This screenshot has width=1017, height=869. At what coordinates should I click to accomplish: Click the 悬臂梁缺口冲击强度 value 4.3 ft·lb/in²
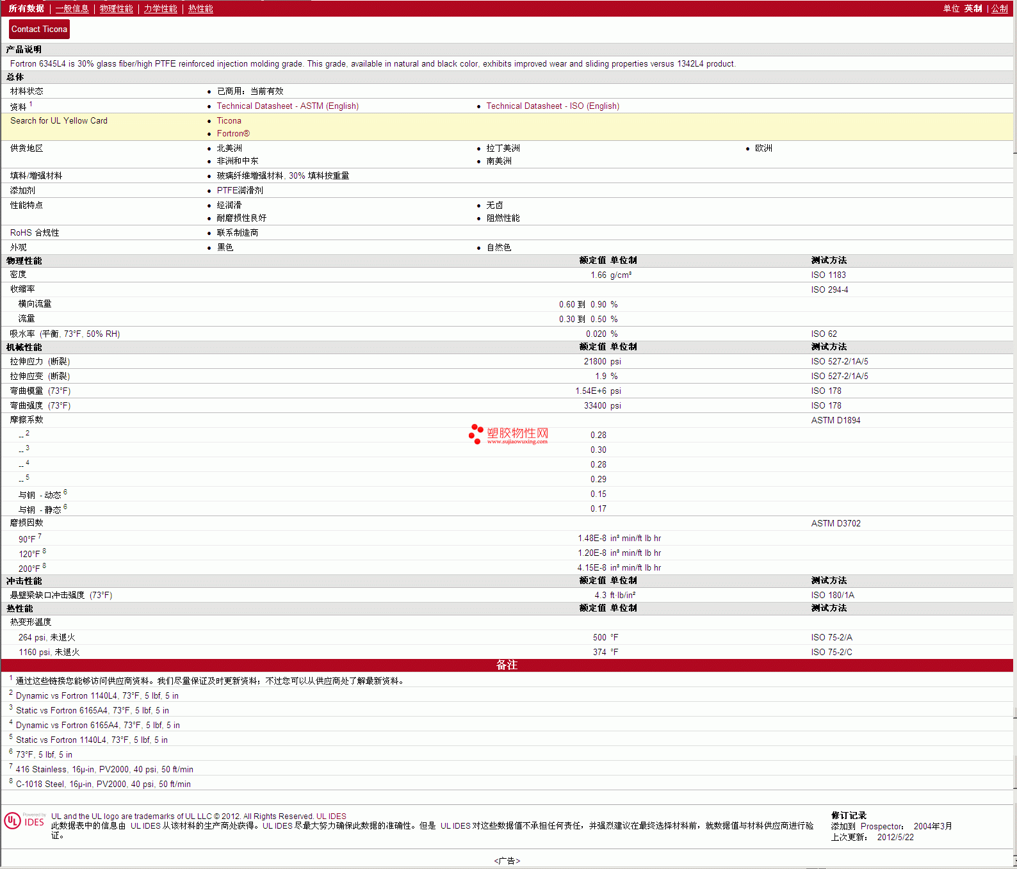[x=615, y=596]
